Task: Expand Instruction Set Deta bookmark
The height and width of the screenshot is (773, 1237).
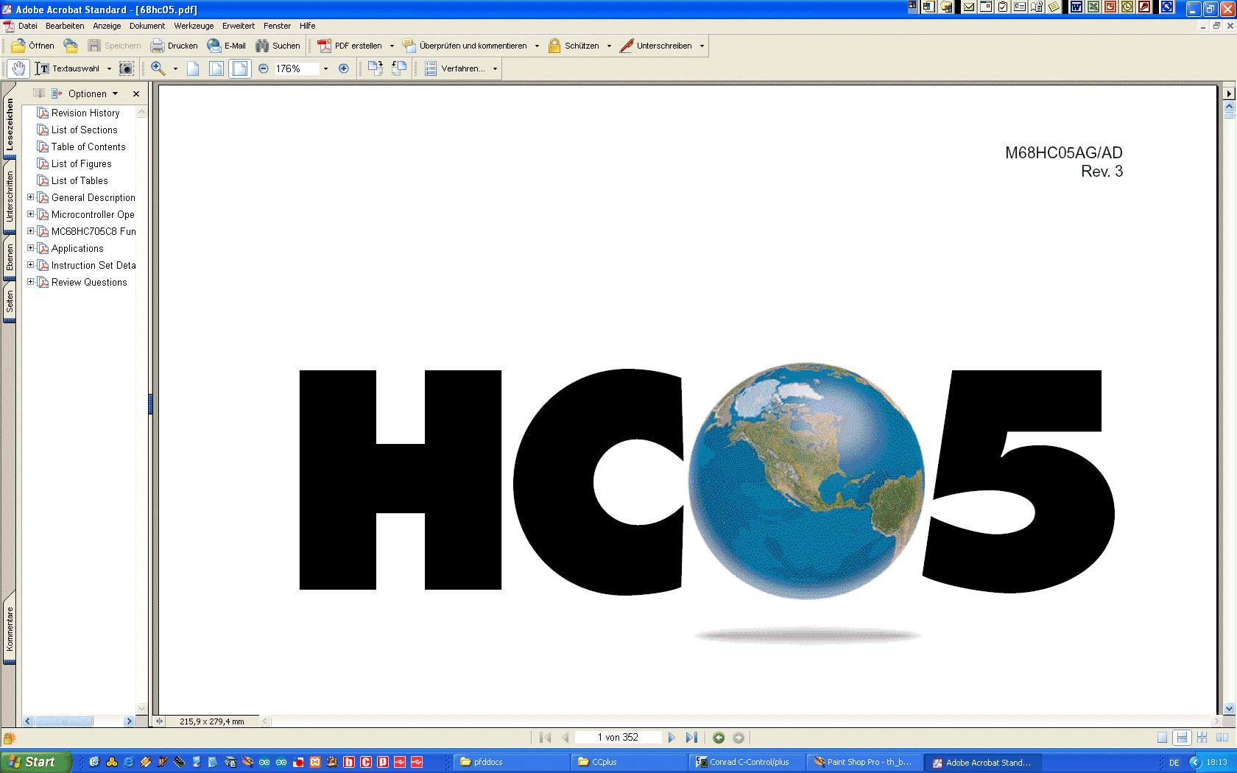Action: click(x=30, y=265)
